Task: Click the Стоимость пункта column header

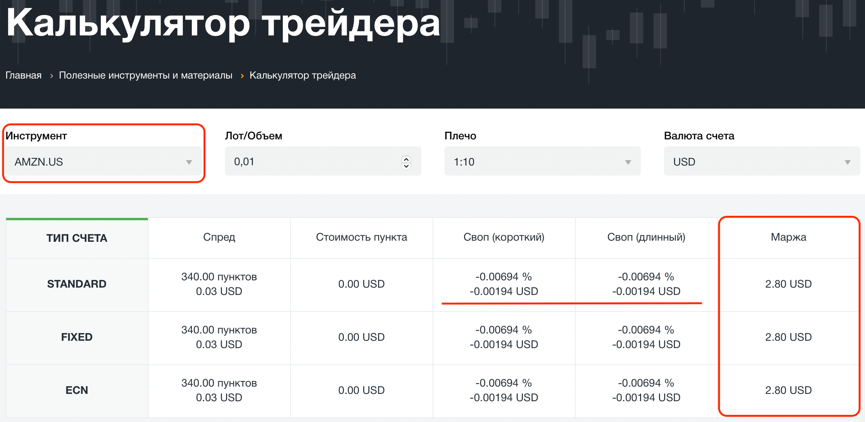Action: 362,238
